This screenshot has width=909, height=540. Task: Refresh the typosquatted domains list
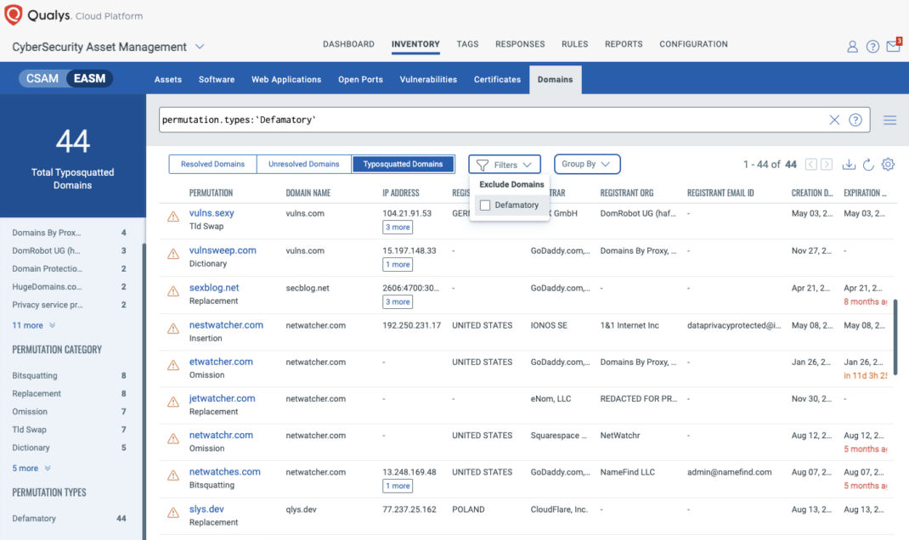pyautogui.click(x=868, y=164)
